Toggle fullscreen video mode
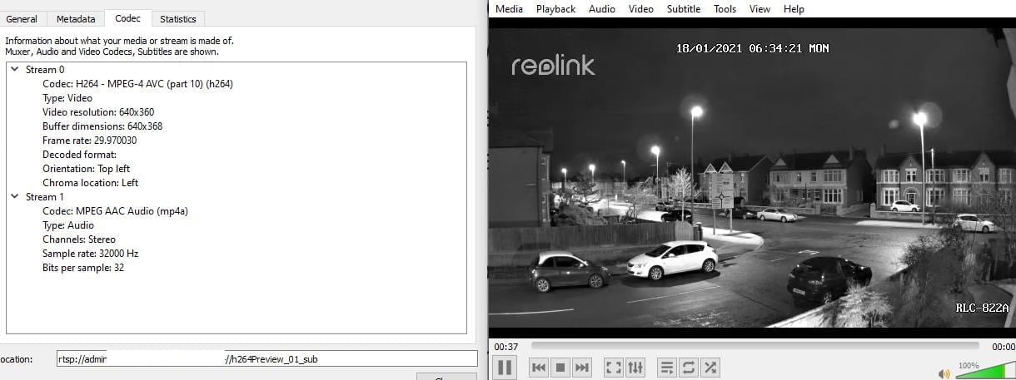Image resolution: width=1016 pixels, height=380 pixels. point(613,367)
